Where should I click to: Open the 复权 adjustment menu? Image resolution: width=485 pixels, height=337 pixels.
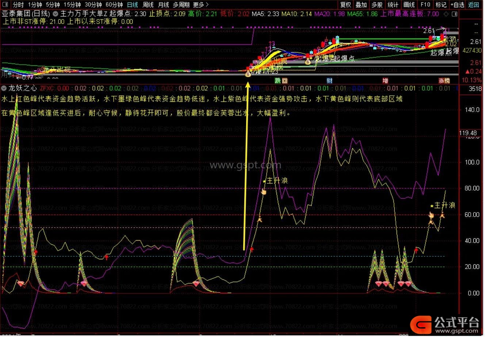[346, 5]
